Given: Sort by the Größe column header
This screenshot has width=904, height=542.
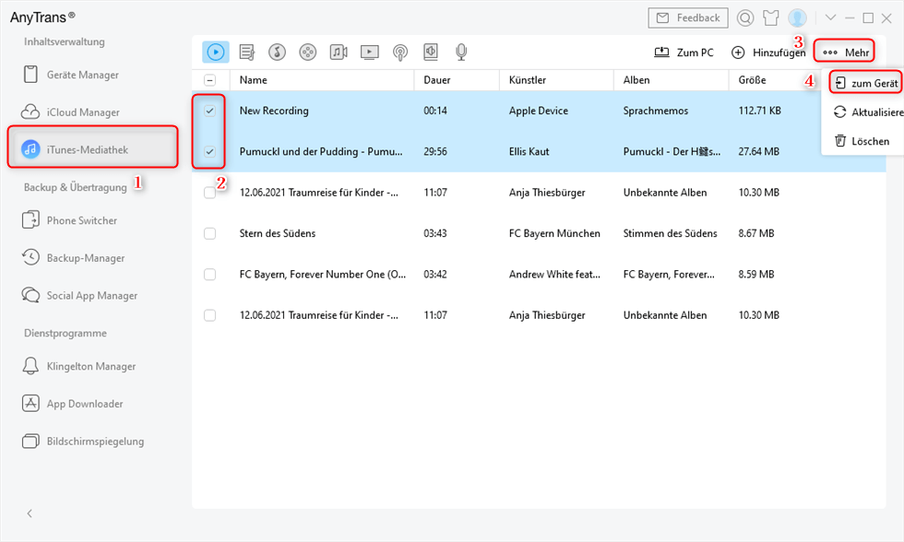Looking at the screenshot, I should click(x=753, y=80).
